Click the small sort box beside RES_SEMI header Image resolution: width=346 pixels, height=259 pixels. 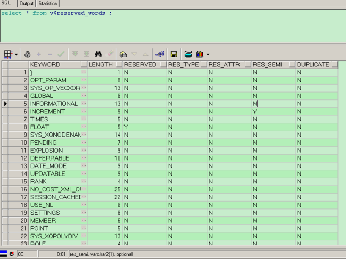tap(292, 64)
